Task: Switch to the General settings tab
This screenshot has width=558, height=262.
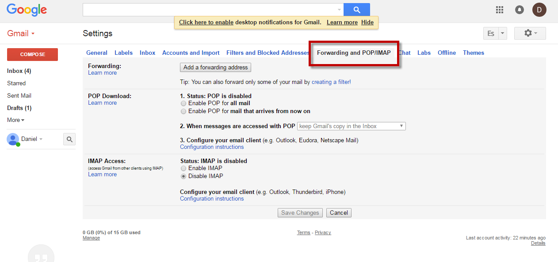Action: pos(96,53)
